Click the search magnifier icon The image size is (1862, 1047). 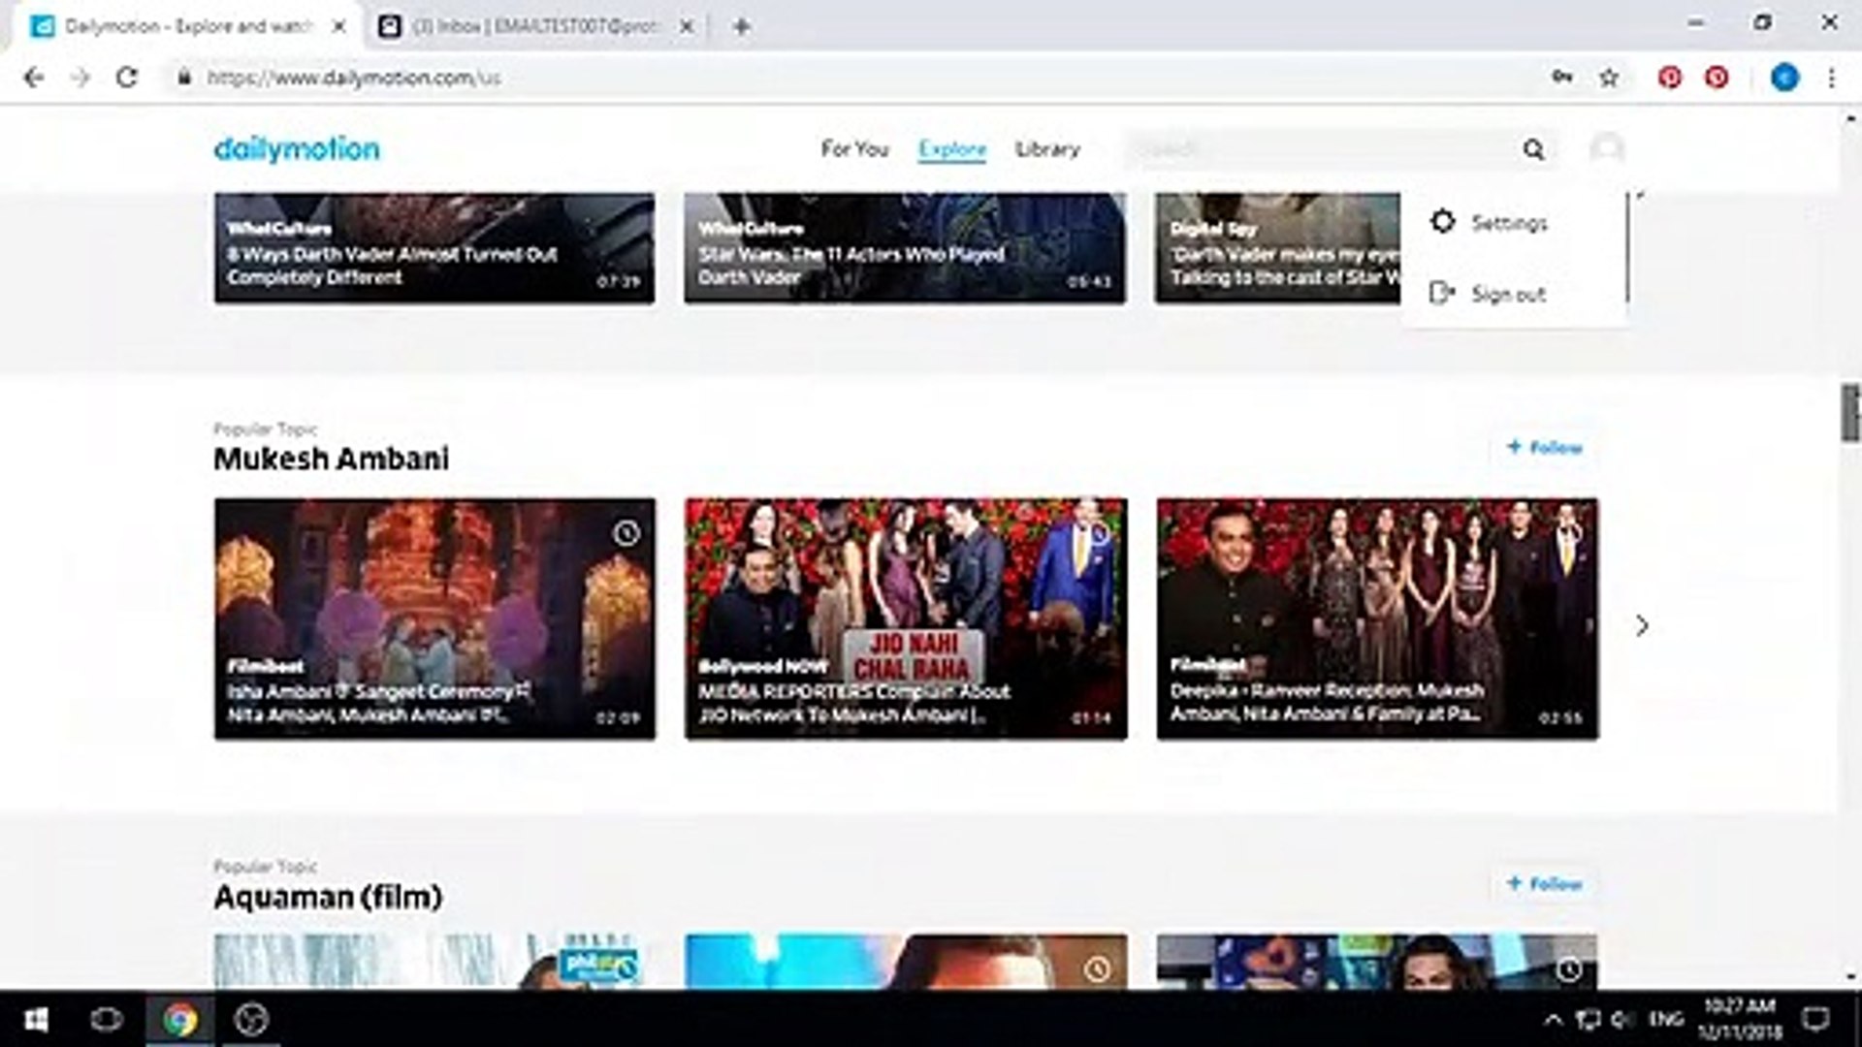[x=1533, y=149]
